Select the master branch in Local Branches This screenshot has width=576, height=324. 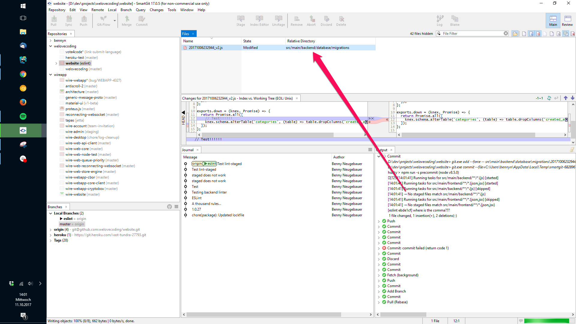pos(72,224)
